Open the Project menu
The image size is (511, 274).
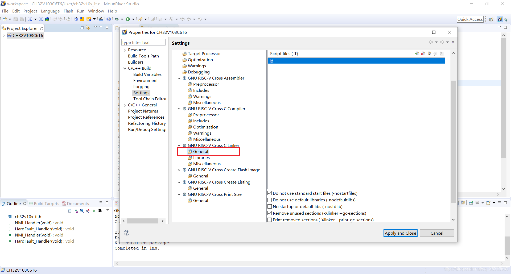(x=30, y=11)
